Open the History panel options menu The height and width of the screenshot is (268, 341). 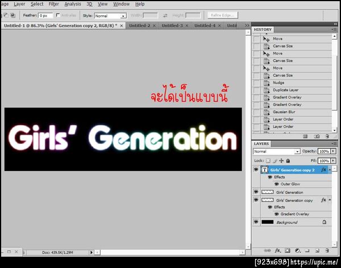tap(334, 29)
